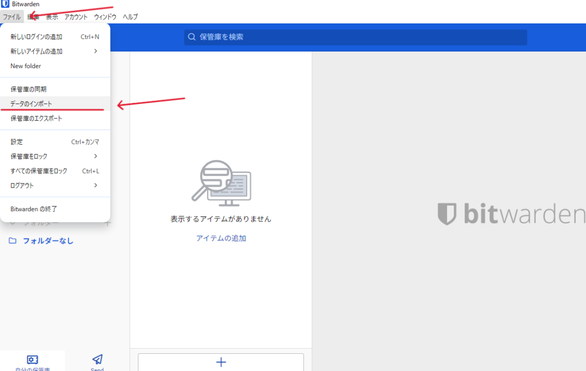Open the ヘルプ menu
The image size is (586, 371).
[130, 17]
